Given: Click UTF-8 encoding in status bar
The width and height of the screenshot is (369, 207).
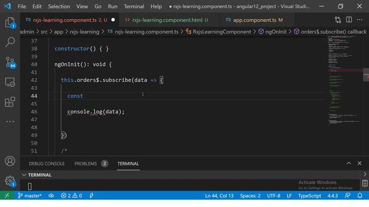Looking at the screenshot, I should (273, 195).
